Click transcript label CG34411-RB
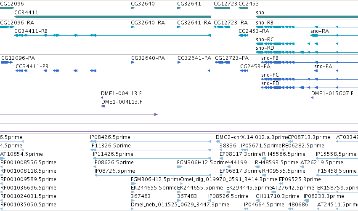This screenshot has height=211, width=358. coord(31,31)
